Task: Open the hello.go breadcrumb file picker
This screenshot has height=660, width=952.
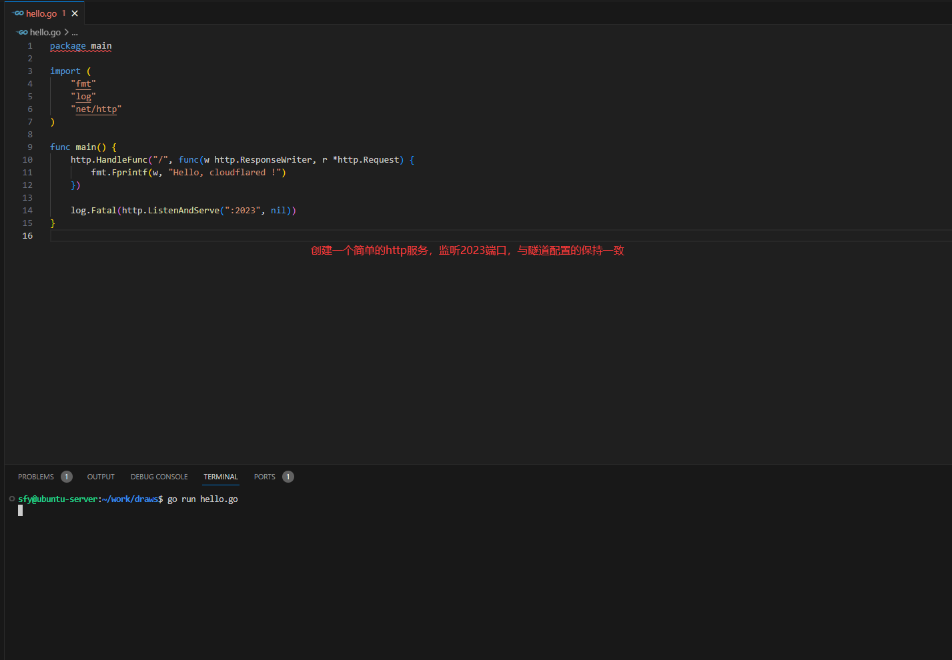Action: click(45, 32)
